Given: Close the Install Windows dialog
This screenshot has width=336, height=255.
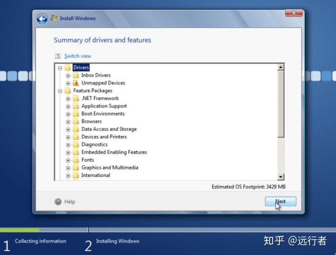Looking at the screenshot, I should click(x=294, y=13).
